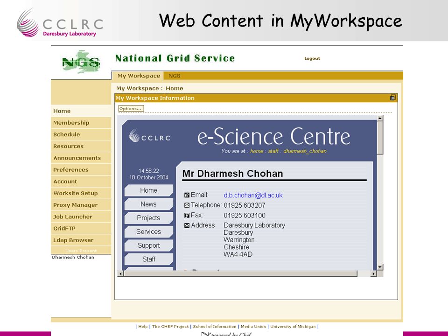Open Resources in the sidebar

point(81,146)
